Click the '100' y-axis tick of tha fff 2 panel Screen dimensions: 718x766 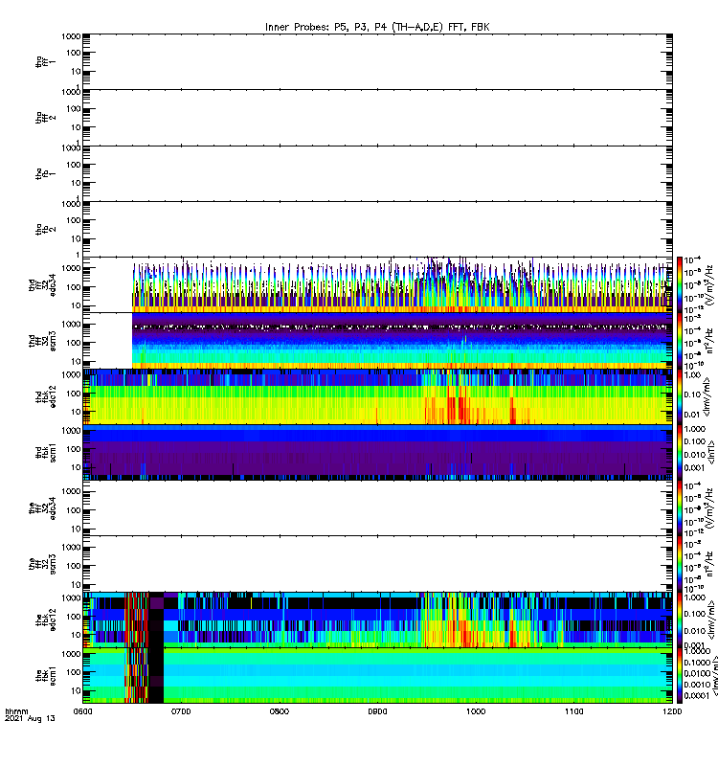click(x=74, y=109)
